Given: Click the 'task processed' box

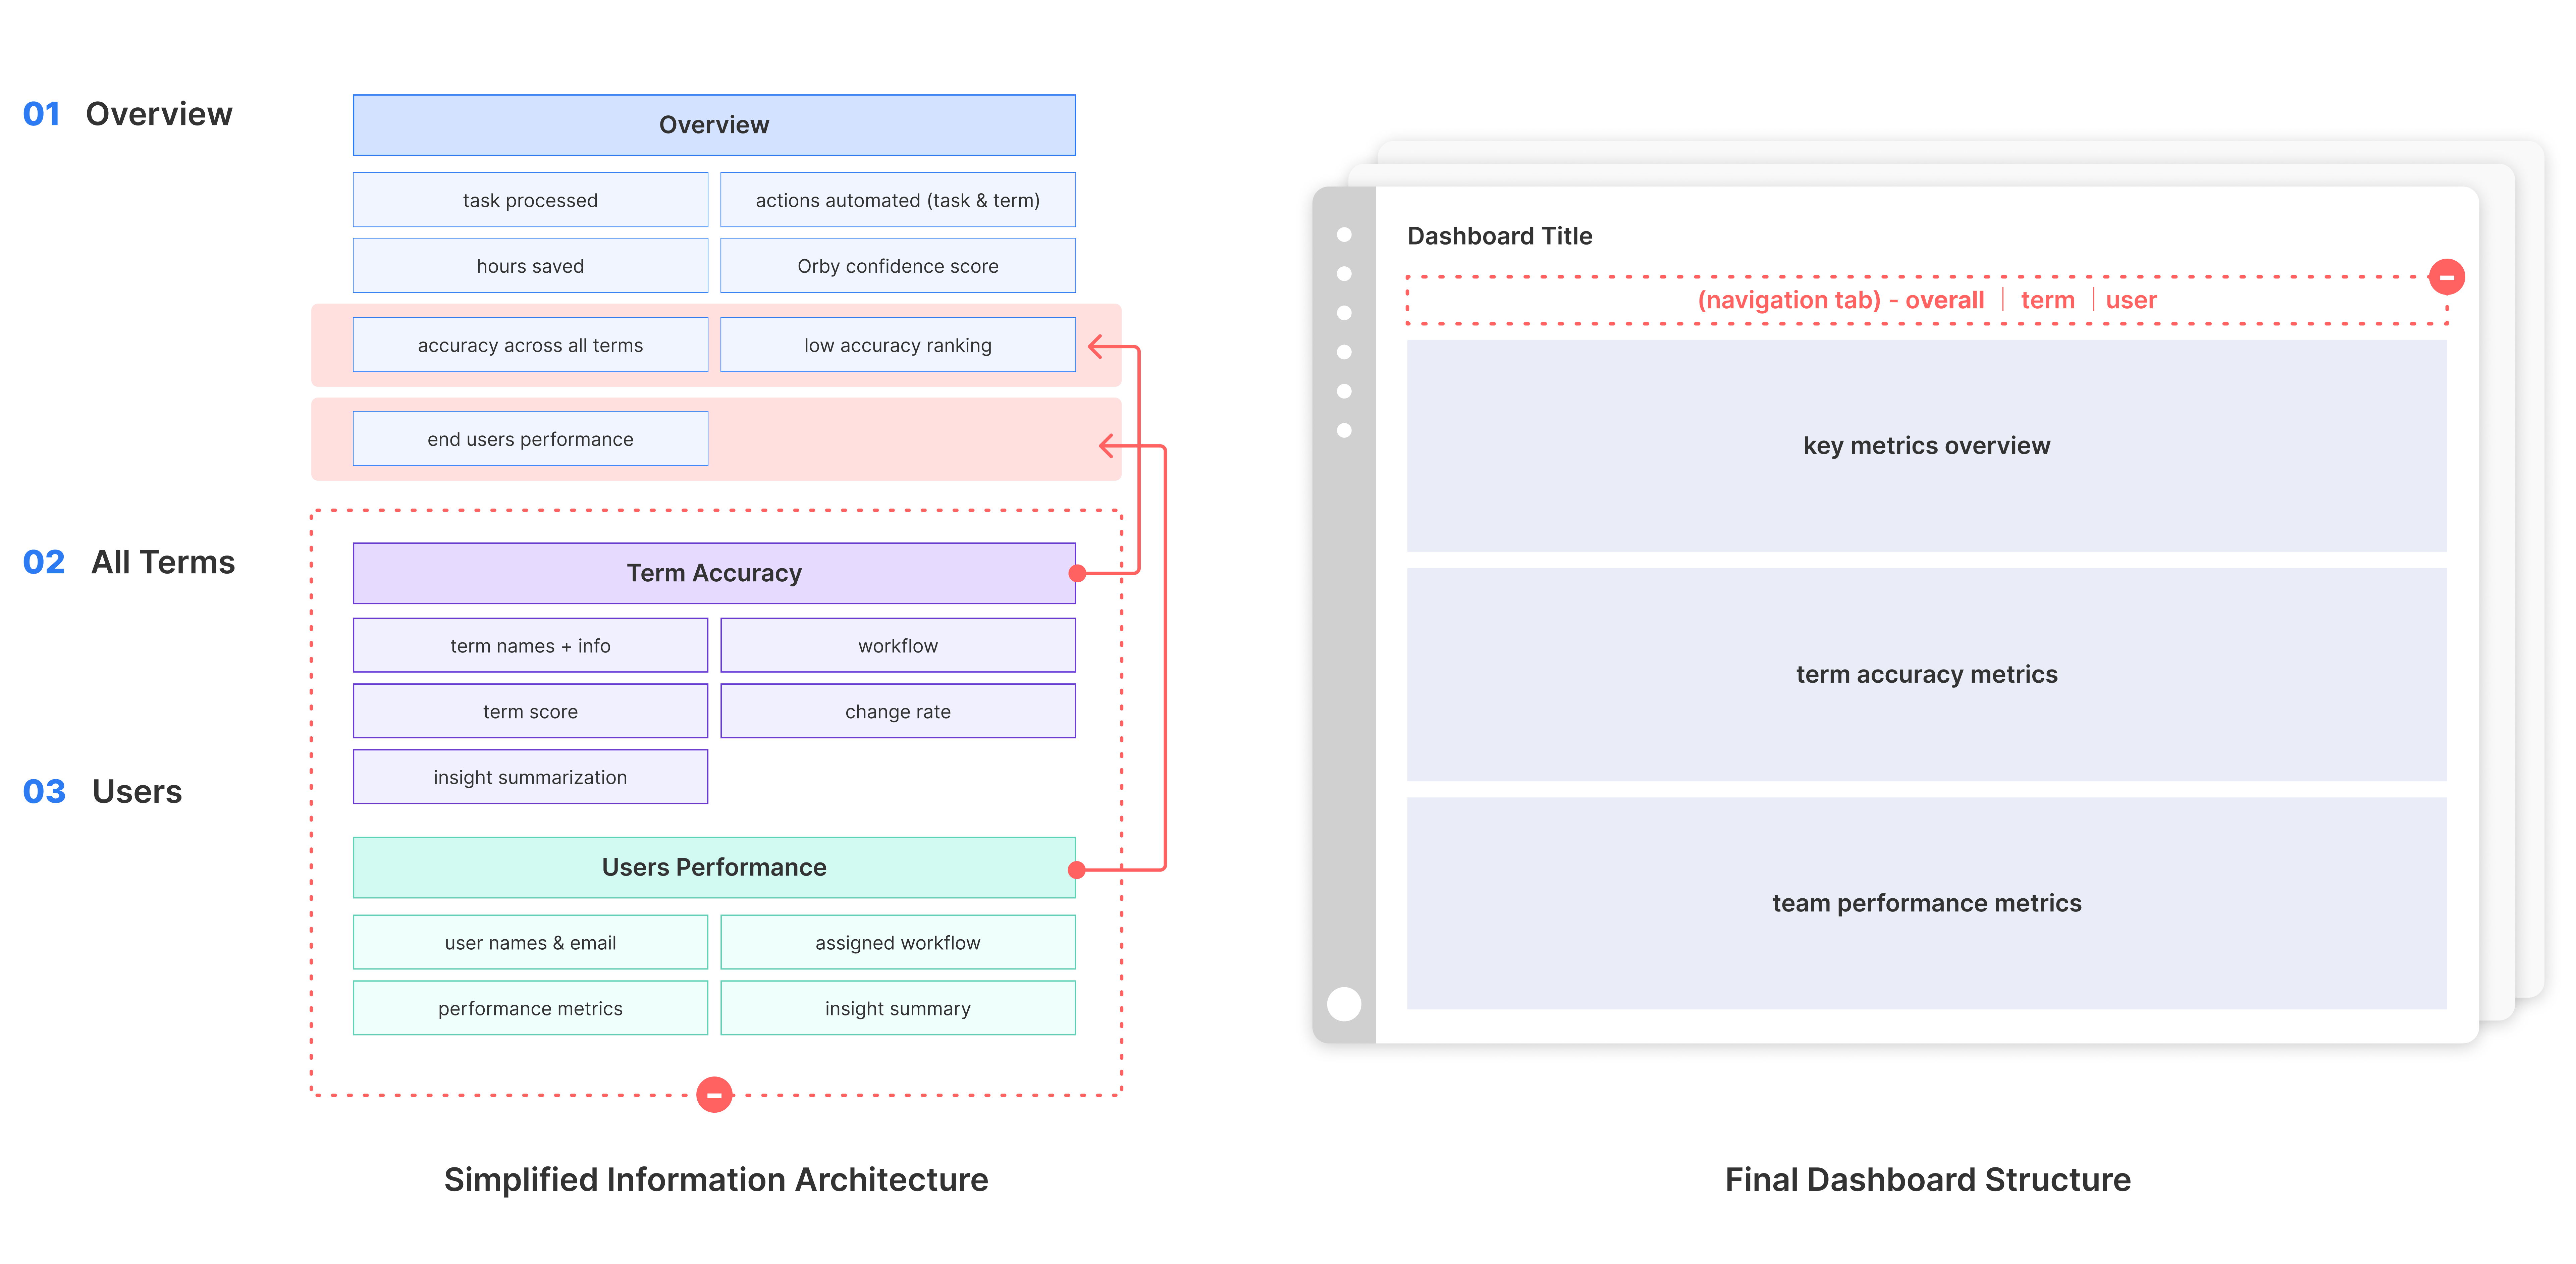Looking at the screenshot, I should [x=530, y=200].
